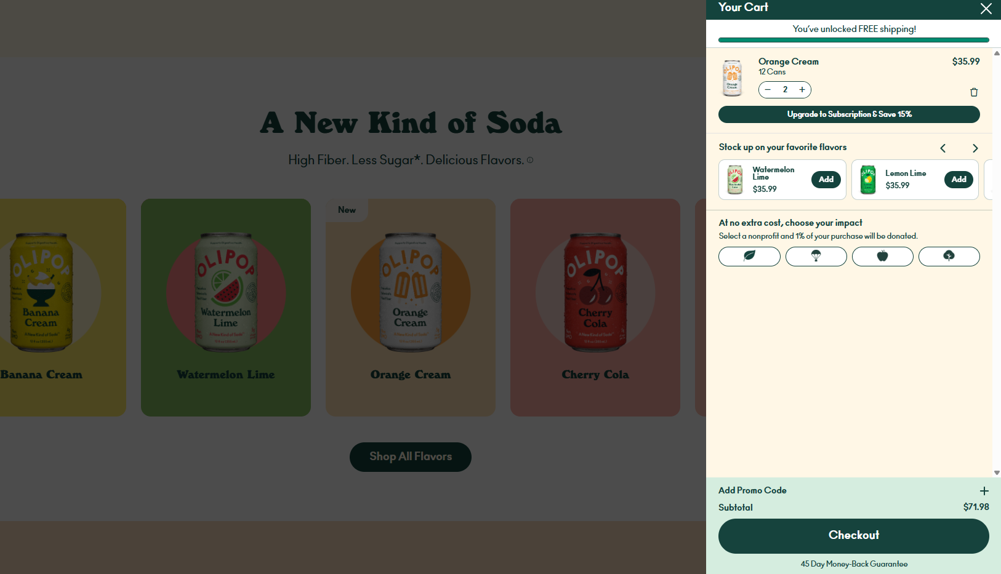Decrease Orange Cream quantity with minus
The height and width of the screenshot is (574, 1001).
click(x=768, y=90)
